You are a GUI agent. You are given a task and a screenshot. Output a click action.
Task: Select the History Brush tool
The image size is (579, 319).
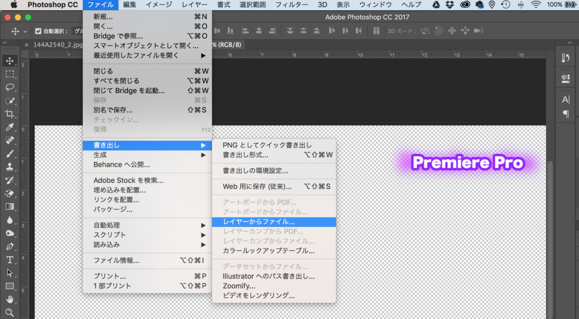[x=10, y=180]
